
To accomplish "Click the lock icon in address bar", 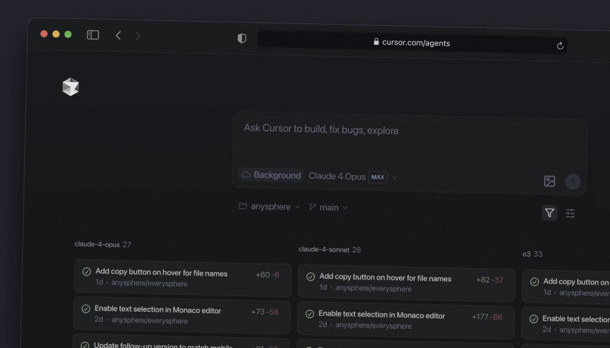I will pos(376,41).
